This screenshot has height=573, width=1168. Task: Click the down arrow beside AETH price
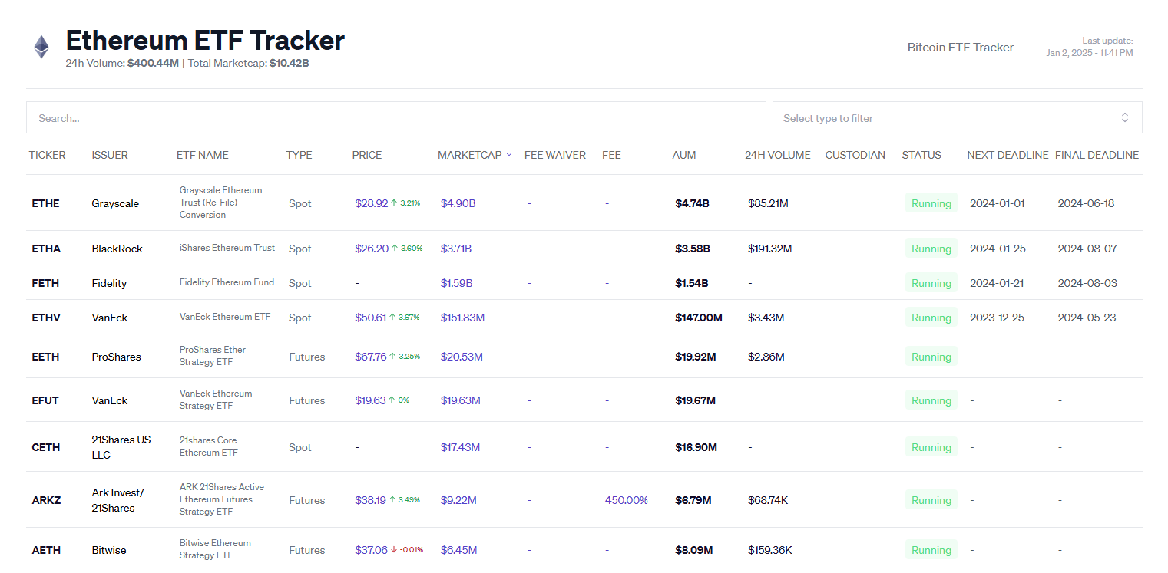(x=394, y=550)
